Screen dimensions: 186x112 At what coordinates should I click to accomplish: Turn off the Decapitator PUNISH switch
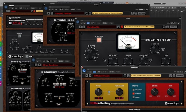click(99, 40)
